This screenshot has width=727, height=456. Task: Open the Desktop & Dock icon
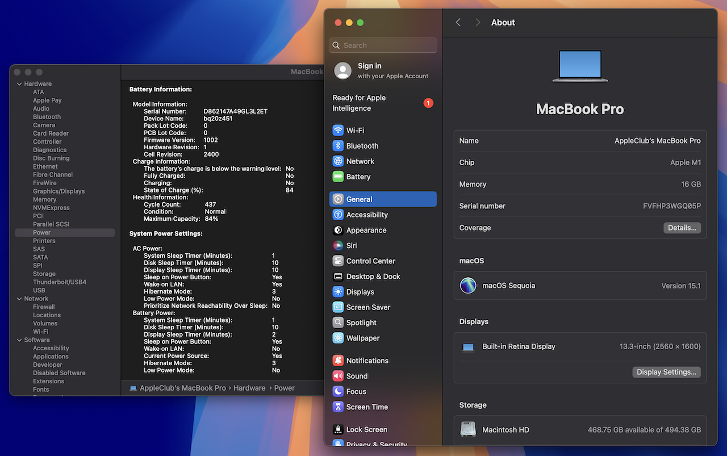pos(338,277)
